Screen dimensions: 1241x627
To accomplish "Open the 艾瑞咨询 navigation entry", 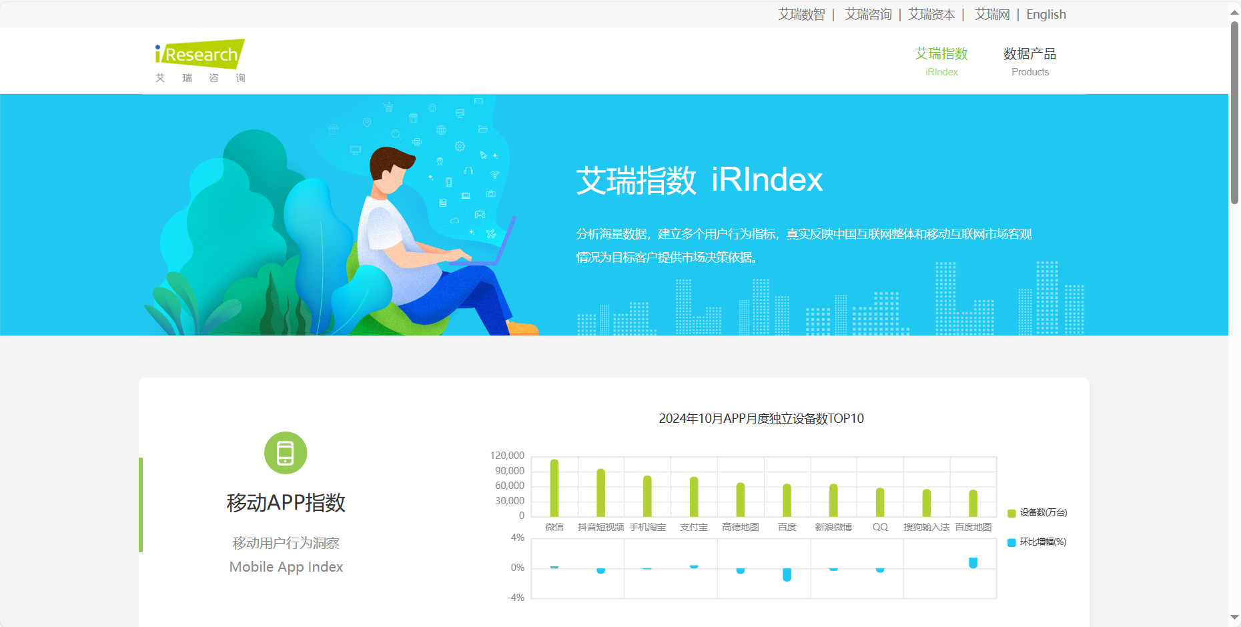I will point(868,14).
